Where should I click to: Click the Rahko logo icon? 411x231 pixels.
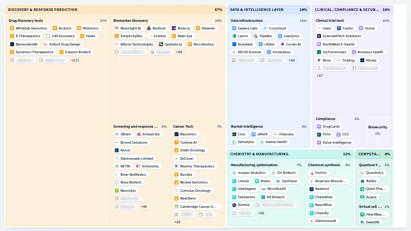(362, 181)
